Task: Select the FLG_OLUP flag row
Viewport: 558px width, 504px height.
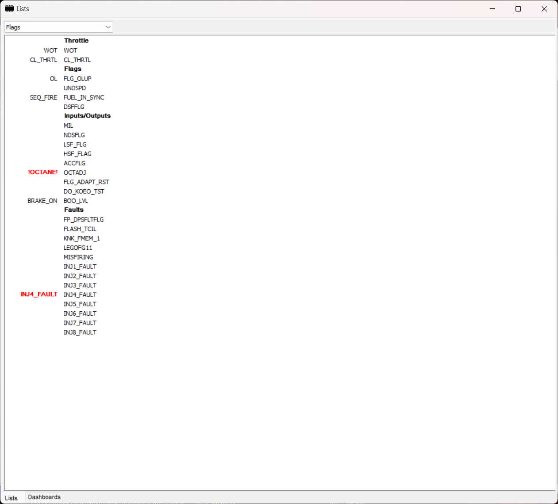Action: [x=77, y=79]
